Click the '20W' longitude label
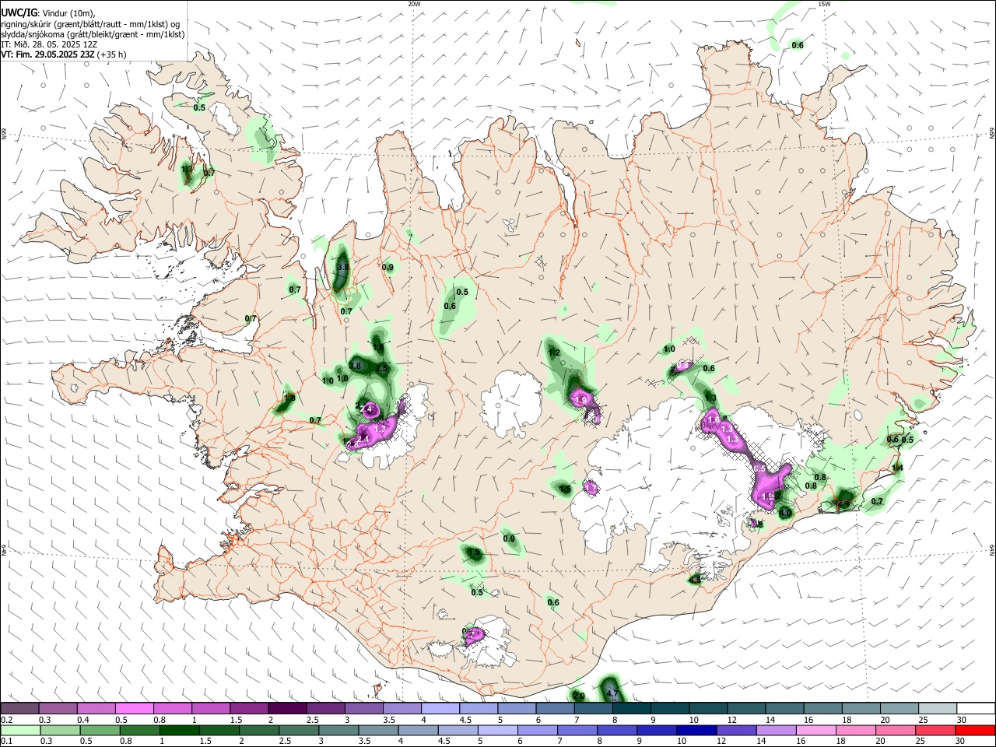This screenshot has height=747, width=996. coord(414,4)
